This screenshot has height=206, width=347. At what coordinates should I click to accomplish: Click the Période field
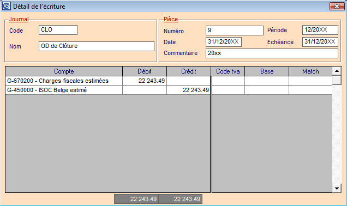click(x=320, y=30)
